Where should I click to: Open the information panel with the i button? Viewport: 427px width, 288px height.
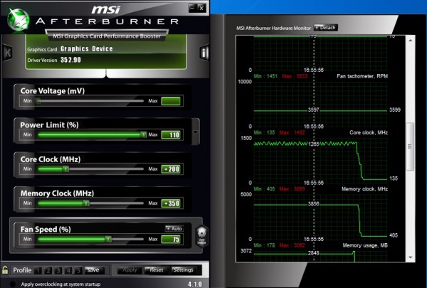coord(204,52)
